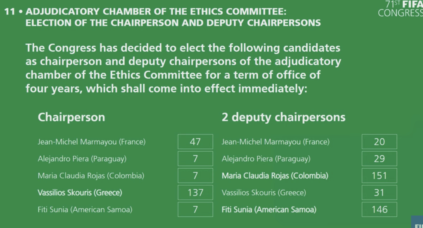
Task: Click the 20 vote box for deputy Marmayou
Action: pos(379,141)
